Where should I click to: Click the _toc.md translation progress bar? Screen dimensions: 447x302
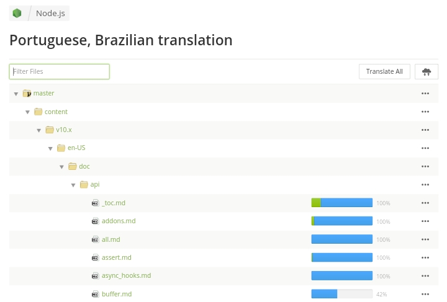coord(341,203)
